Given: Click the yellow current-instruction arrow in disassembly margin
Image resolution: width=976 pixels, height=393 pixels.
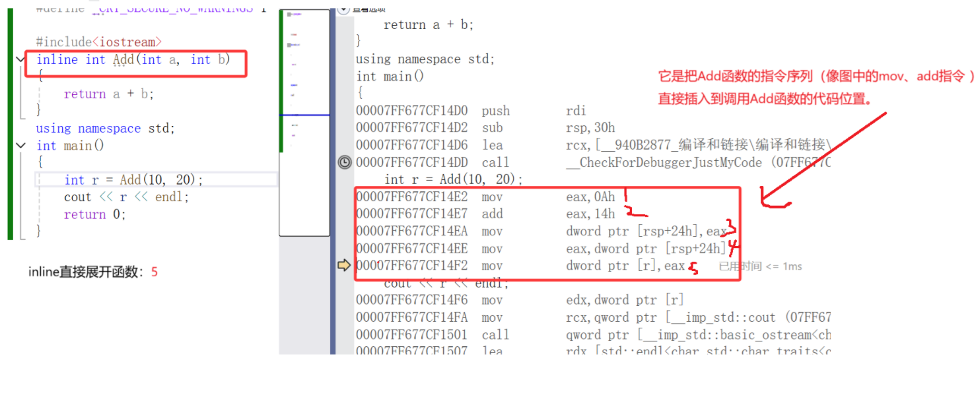Looking at the screenshot, I should pyautogui.click(x=344, y=266).
